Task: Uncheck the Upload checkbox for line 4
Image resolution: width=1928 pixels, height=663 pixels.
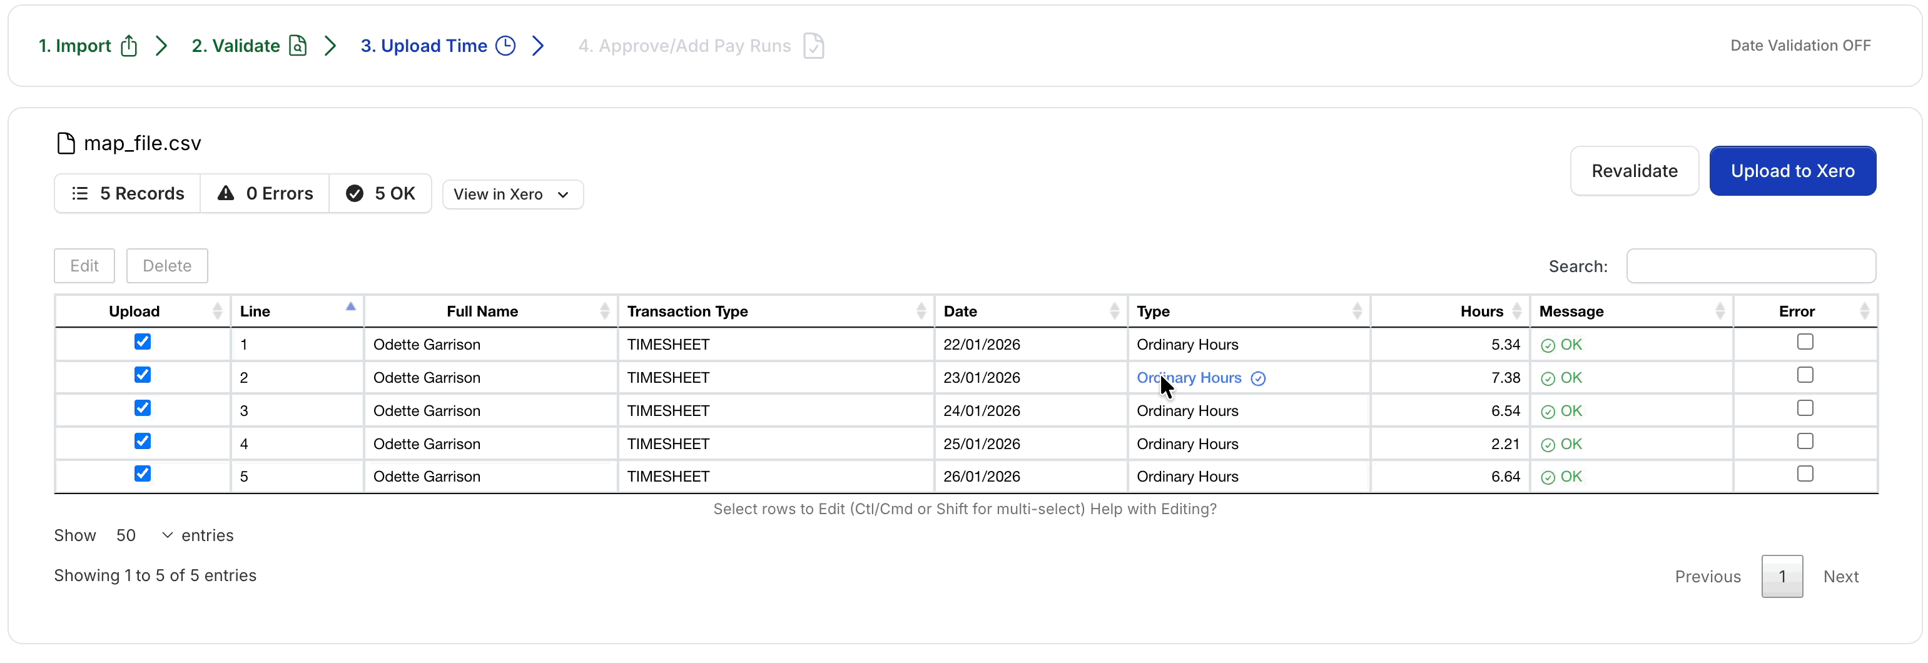Action: [x=142, y=442]
